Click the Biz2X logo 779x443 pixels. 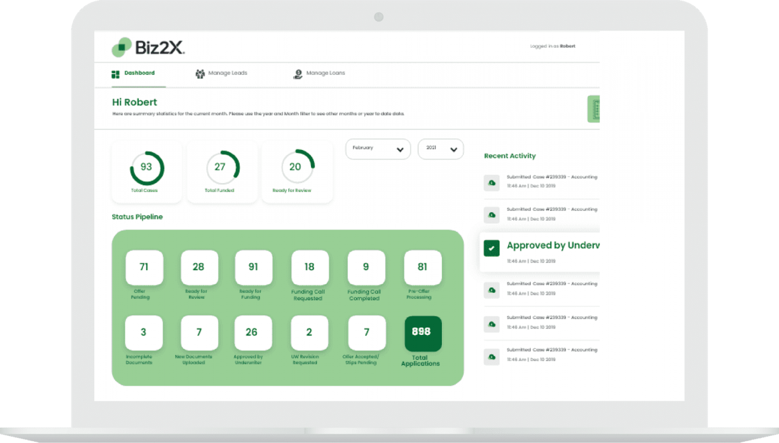pos(147,46)
